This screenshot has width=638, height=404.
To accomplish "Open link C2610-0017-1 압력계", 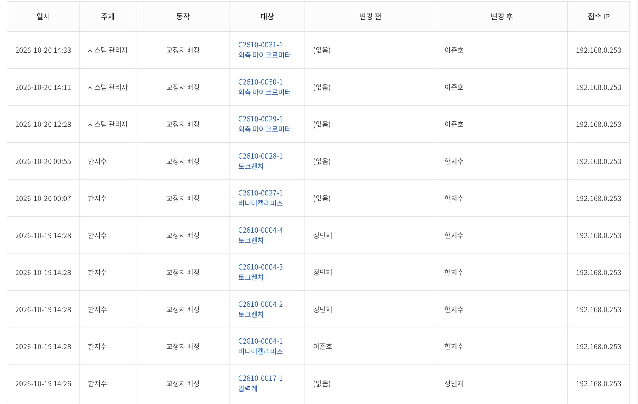I will (260, 383).
